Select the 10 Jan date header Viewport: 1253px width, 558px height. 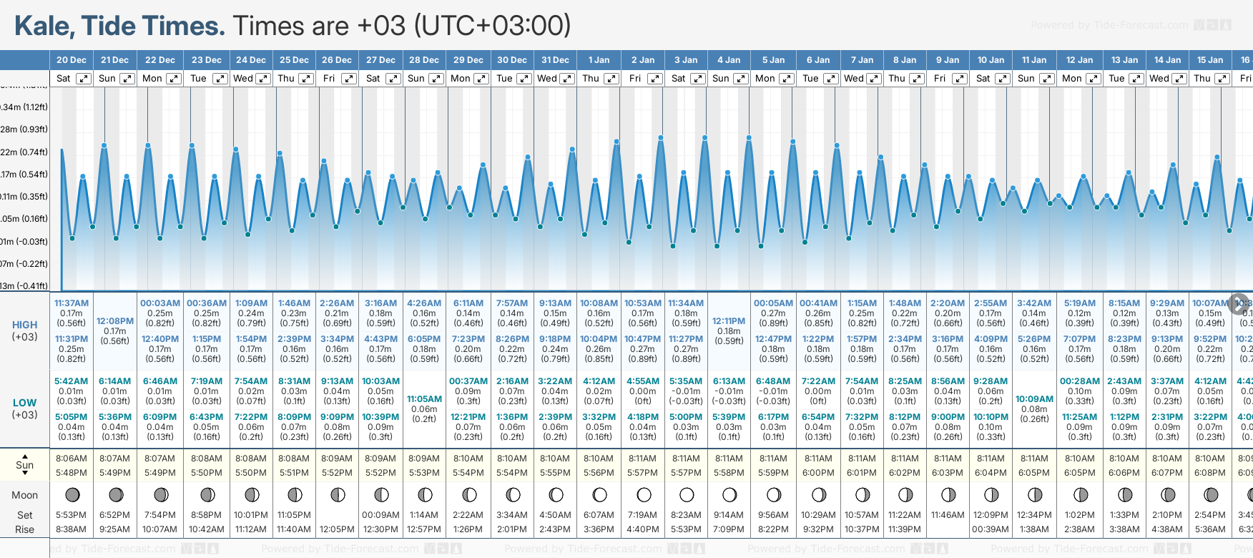click(x=991, y=60)
